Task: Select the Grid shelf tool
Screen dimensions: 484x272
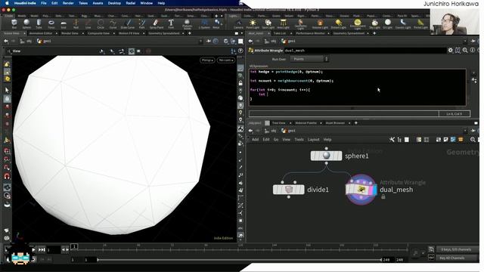Action: coord(64,23)
